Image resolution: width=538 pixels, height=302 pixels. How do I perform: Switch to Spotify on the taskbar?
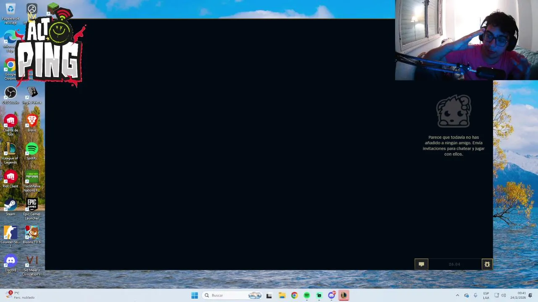pyautogui.click(x=307, y=295)
